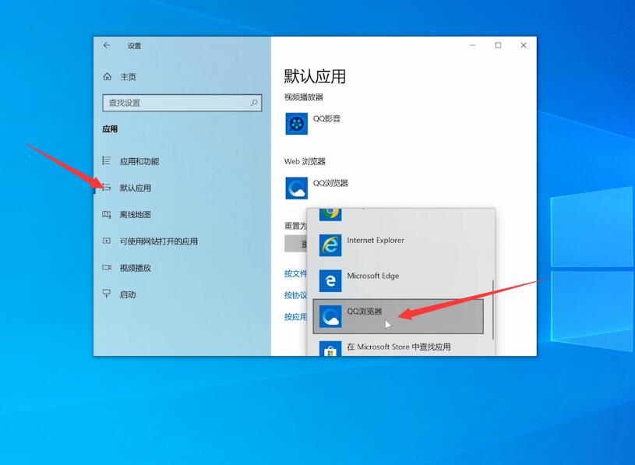Click the QQ影音 app icon
Image resolution: width=635 pixels, height=465 pixels.
296,123
